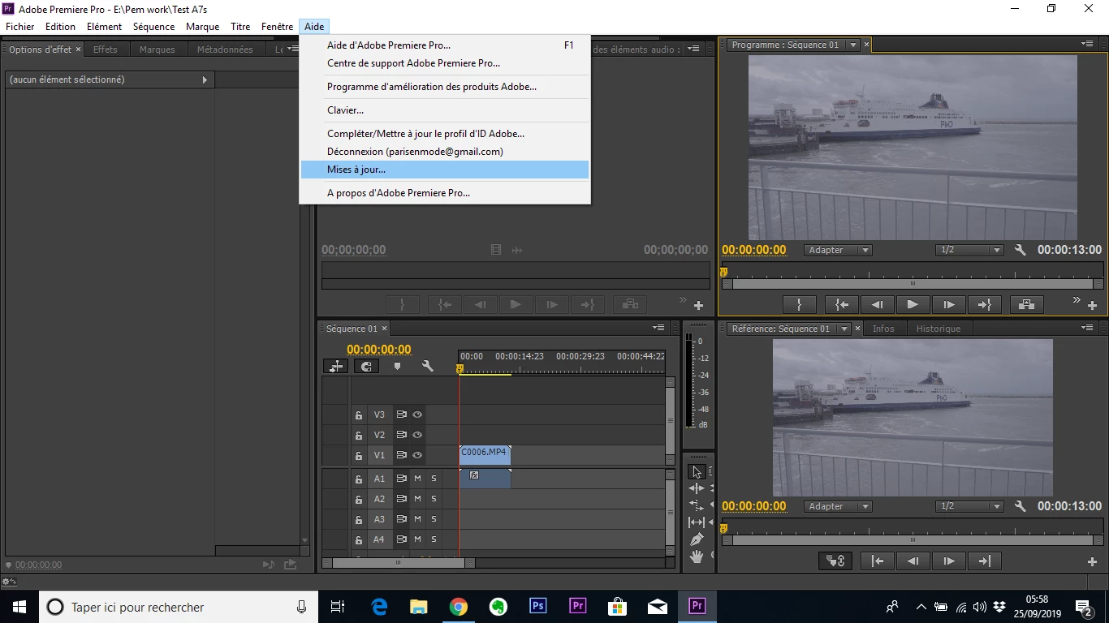Click Programme monitor time ruler playhead

click(x=724, y=273)
